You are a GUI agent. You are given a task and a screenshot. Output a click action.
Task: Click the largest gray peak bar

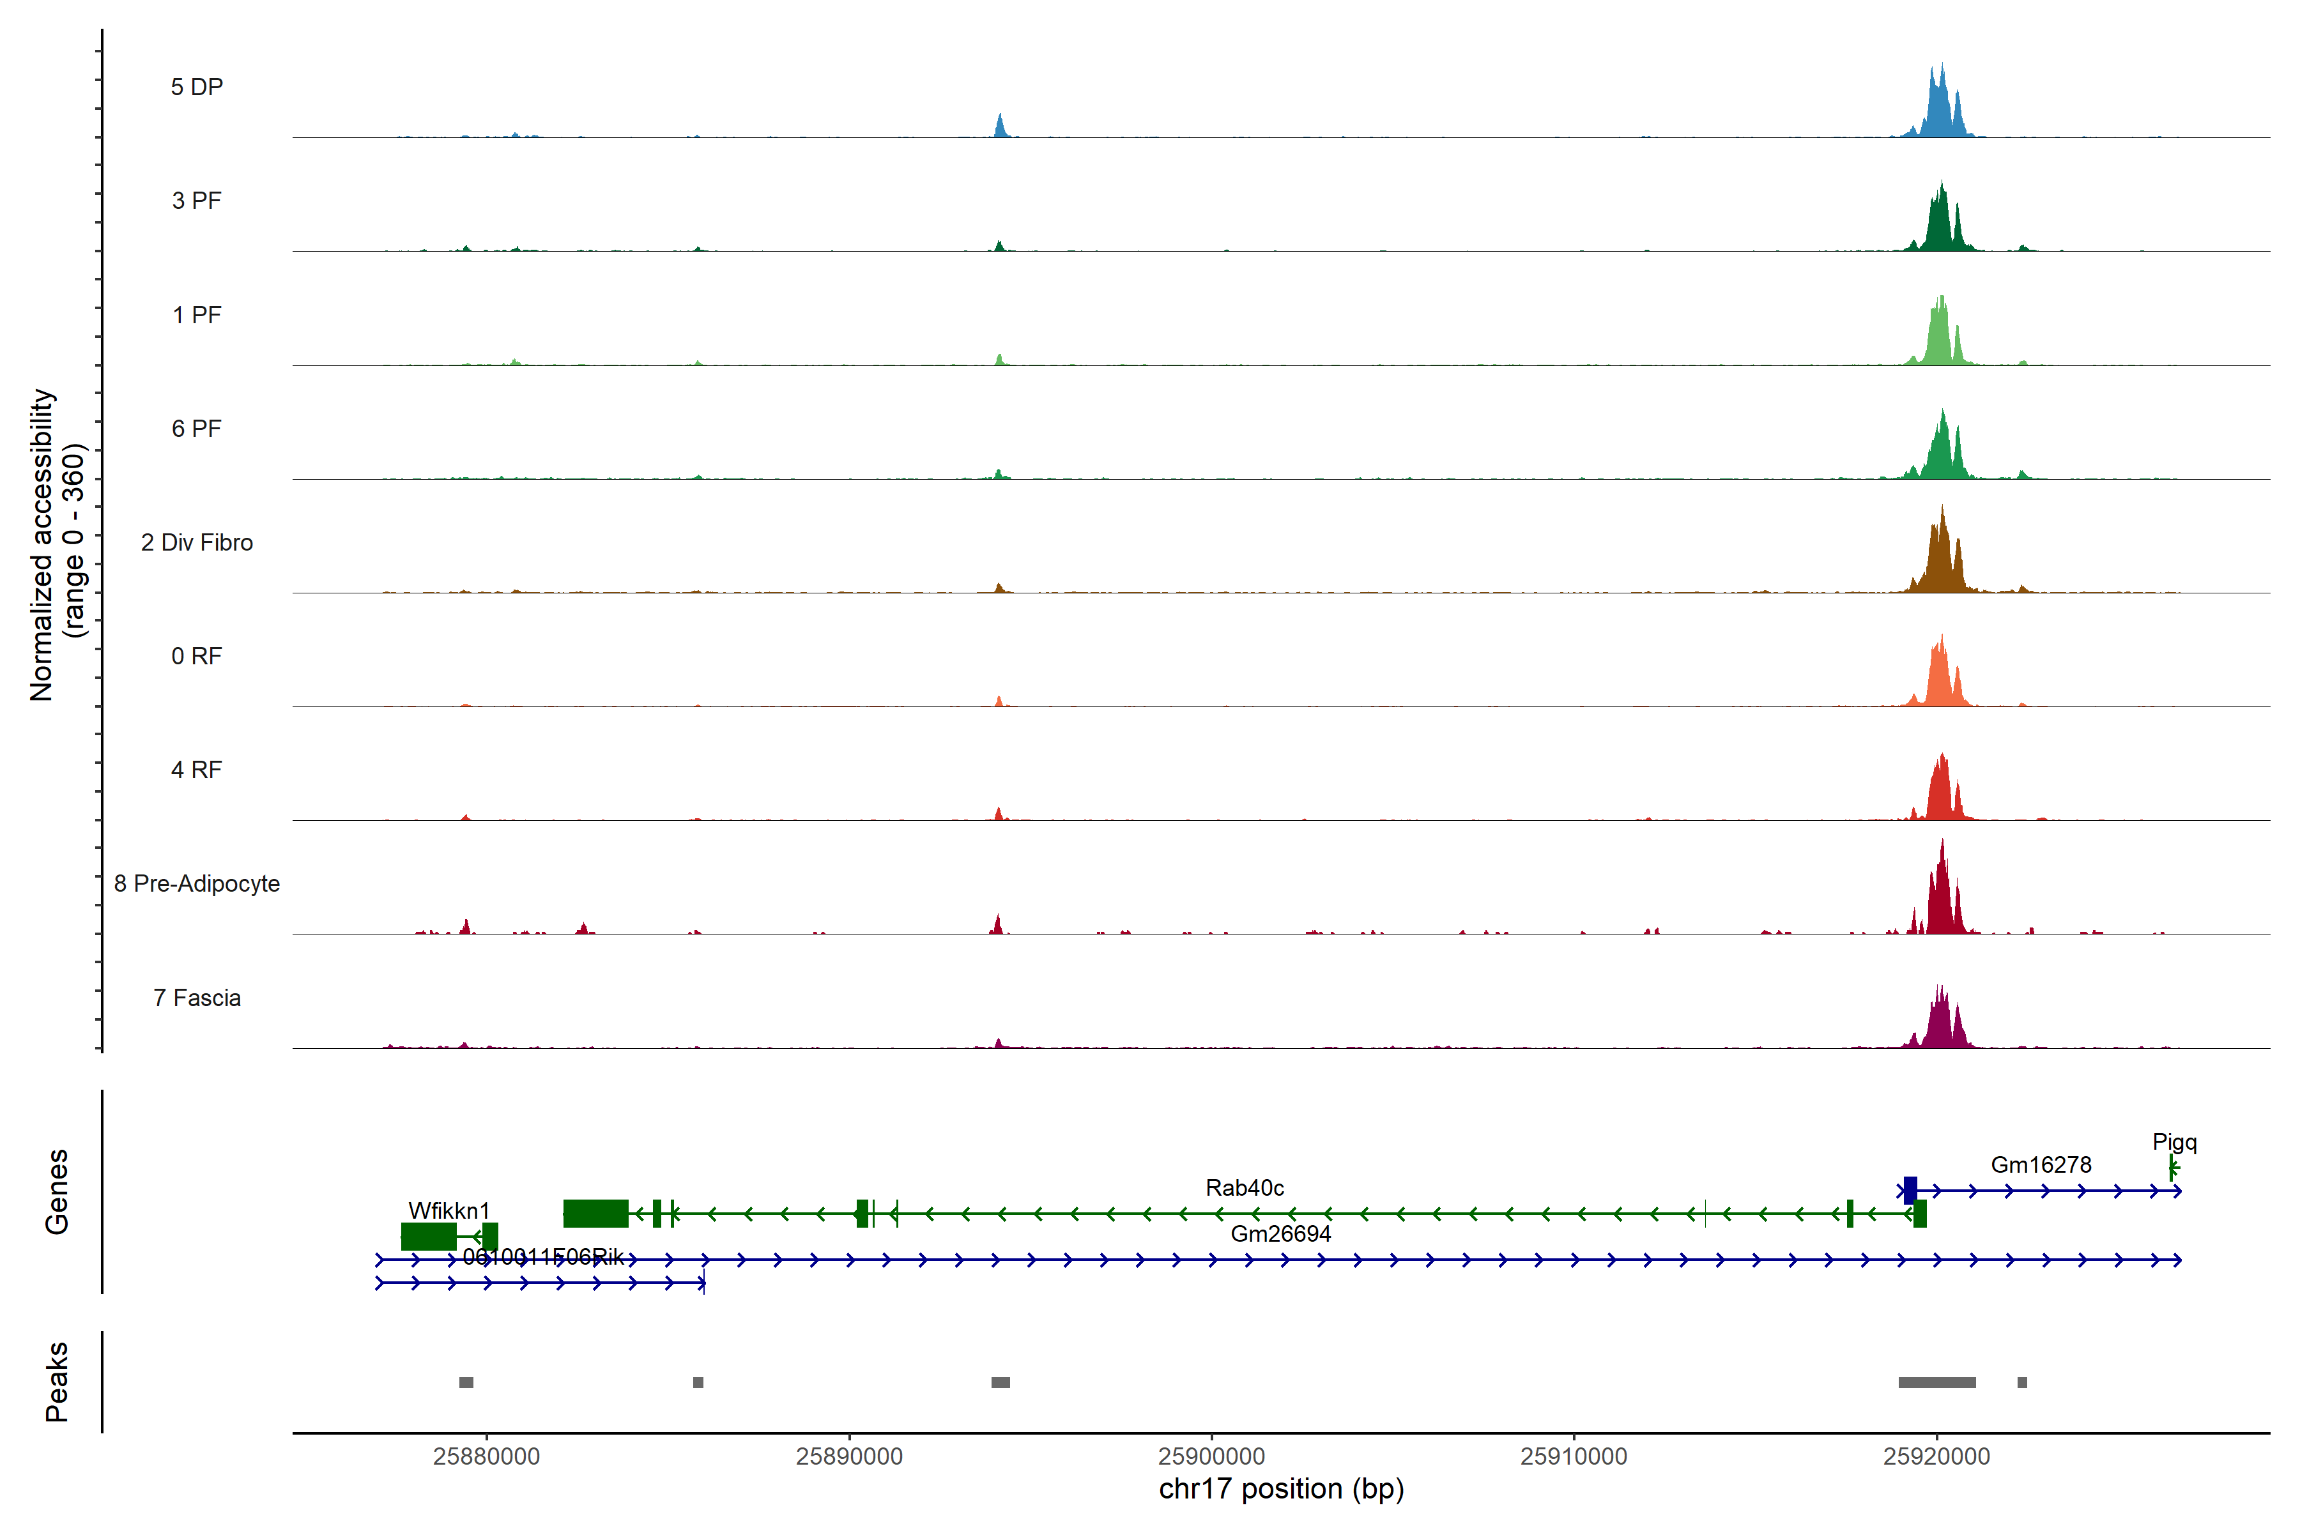click(x=1936, y=1382)
